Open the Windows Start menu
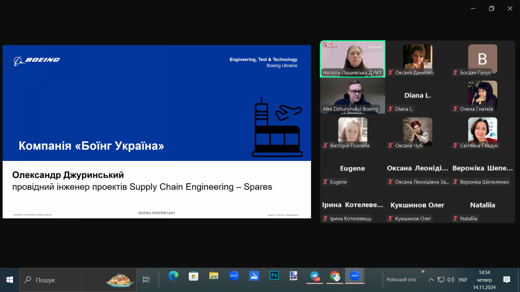520x292 pixels. tap(10, 280)
